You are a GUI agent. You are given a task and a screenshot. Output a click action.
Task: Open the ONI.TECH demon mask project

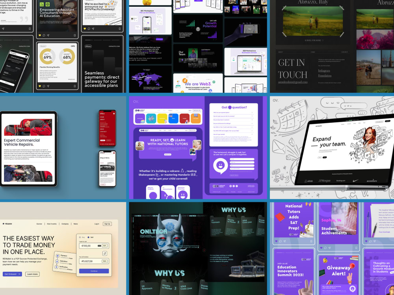pos(169,235)
